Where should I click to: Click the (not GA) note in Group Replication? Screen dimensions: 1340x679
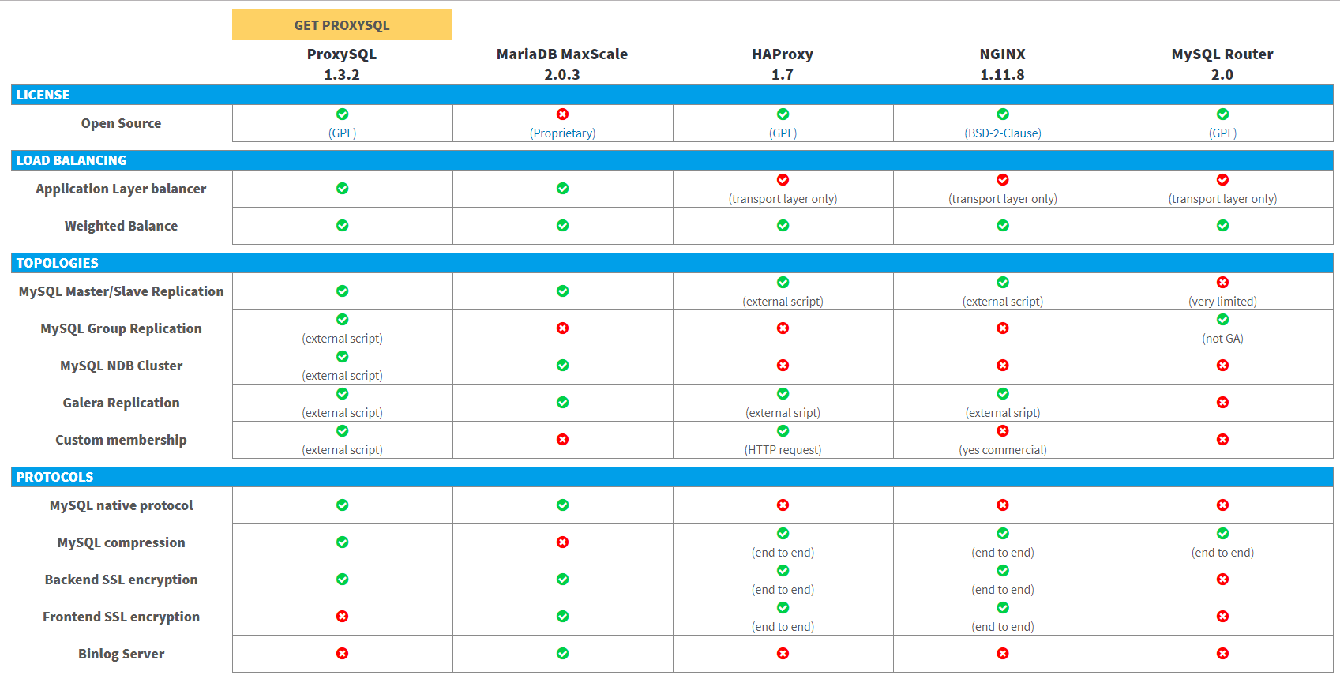[x=1222, y=339]
